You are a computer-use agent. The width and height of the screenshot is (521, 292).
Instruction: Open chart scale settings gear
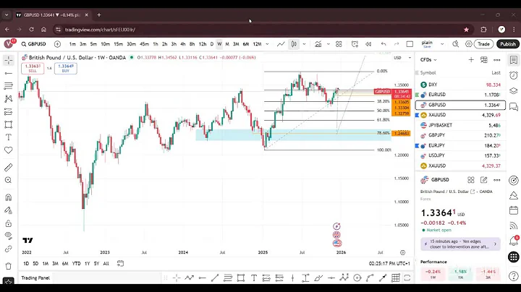tap(403, 252)
